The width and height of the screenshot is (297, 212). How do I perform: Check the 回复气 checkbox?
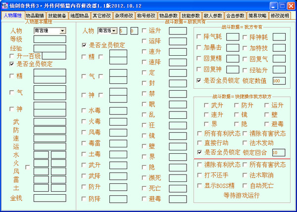click(x=245, y=59)
